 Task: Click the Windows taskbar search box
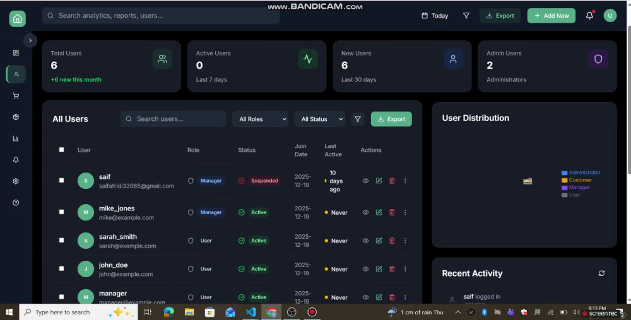pos(78,312)
